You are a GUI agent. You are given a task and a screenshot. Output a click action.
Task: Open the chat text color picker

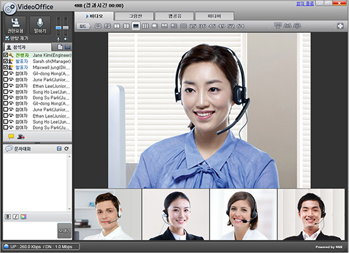tap(23, 216)
